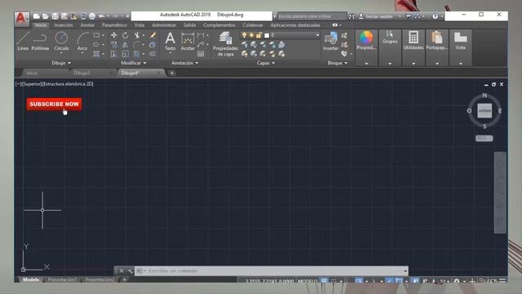Toggle MODELO space button in status bar

pos(307,281)
